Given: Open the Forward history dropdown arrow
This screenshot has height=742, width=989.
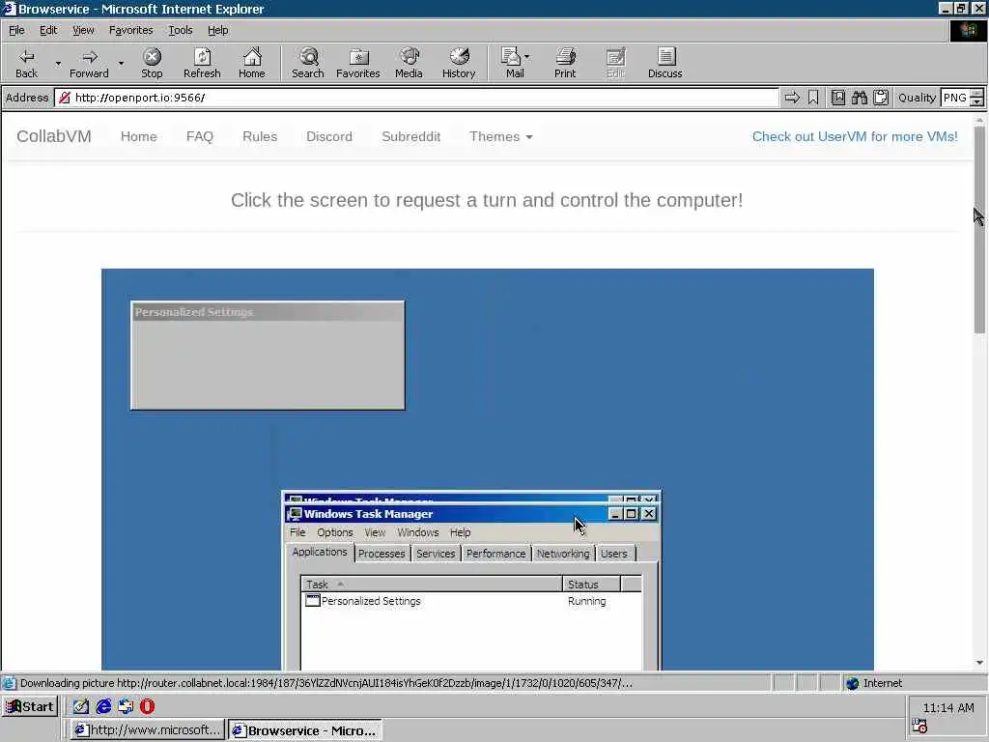Looking at the screenshot, I should pos(121,64).
